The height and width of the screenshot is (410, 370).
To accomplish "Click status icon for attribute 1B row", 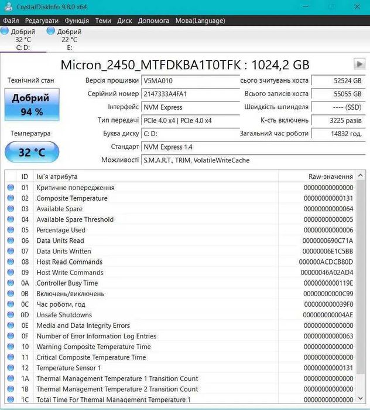I will (11, 389).
